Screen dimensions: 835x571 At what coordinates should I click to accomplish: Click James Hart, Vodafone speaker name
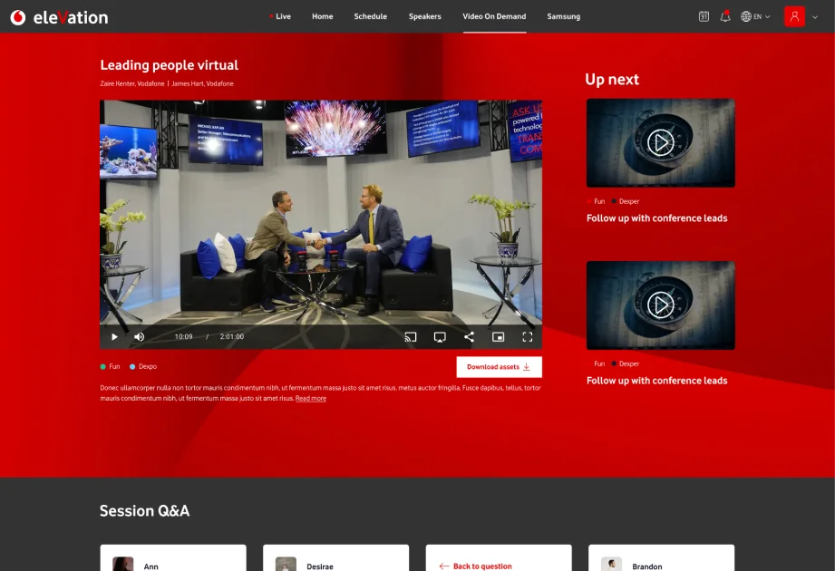pyautogui.click(x=202, y=83)
